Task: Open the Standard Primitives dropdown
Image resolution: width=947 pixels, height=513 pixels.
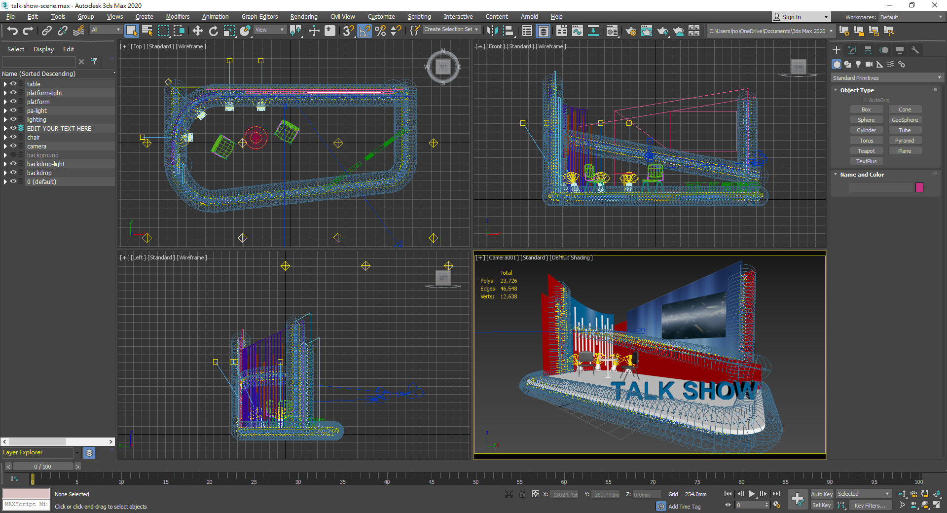Action: [886, 78]
